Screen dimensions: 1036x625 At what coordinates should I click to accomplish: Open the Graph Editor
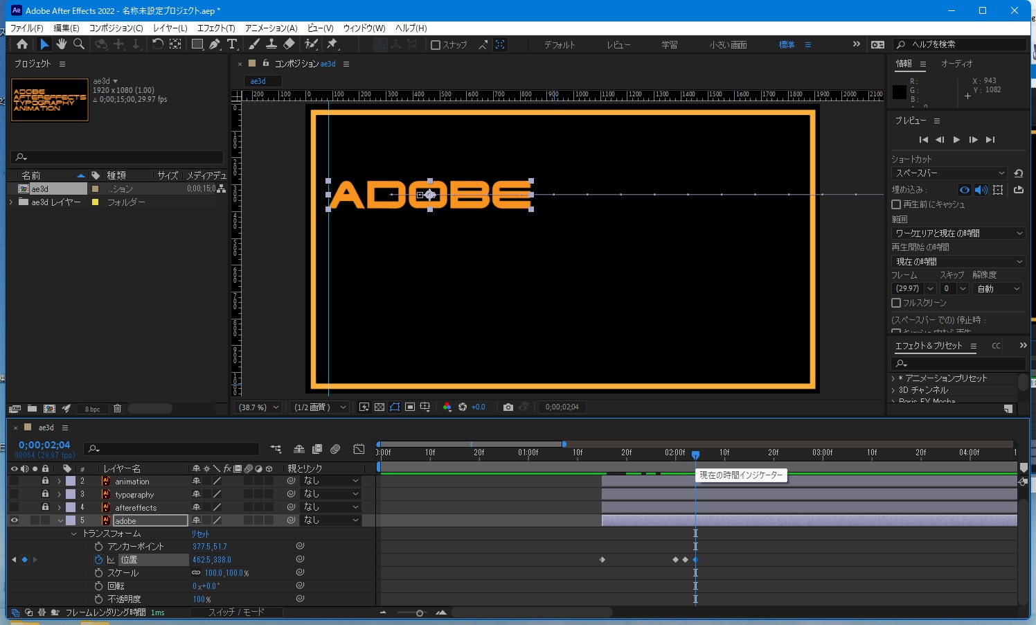(x=359, y=449)
